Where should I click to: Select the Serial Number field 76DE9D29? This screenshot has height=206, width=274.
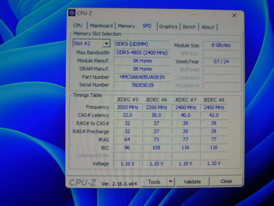coord(142,85)
